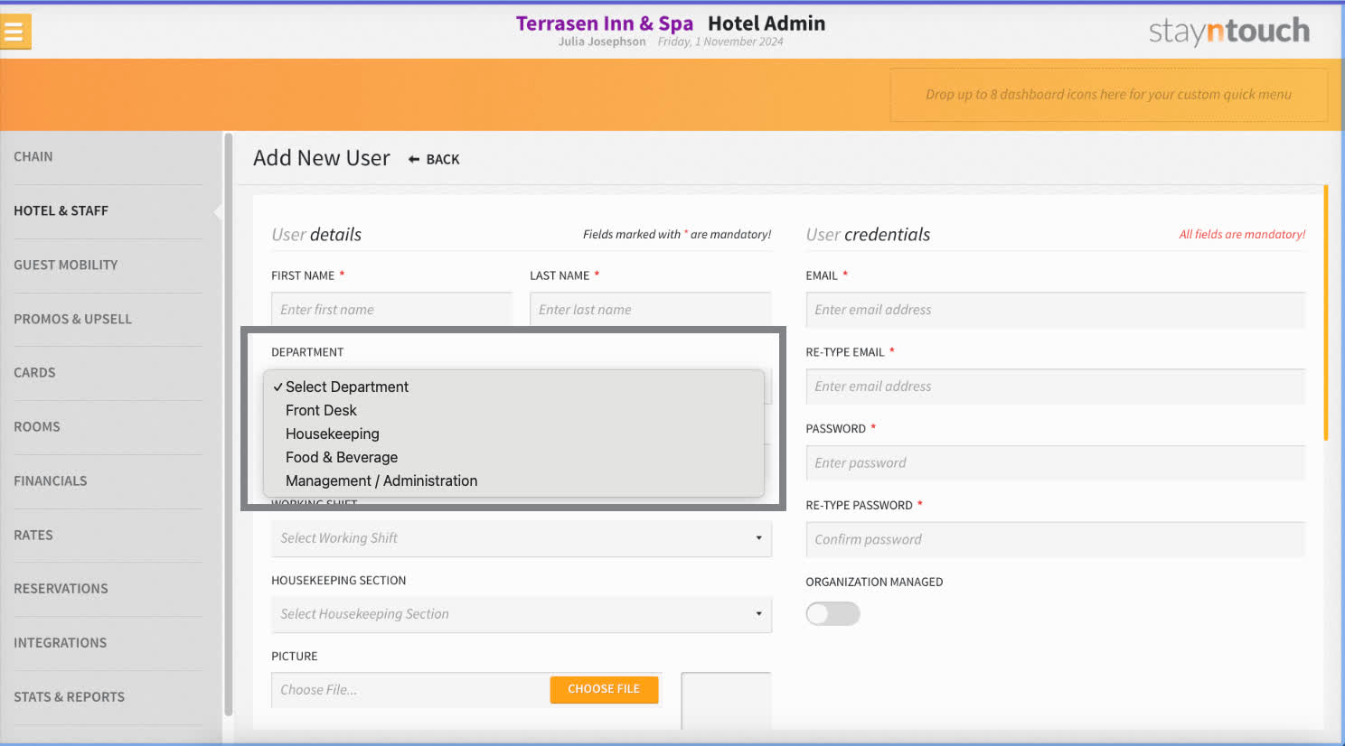The height and width of the screenshot is (746, 1345).
Task: Click the Choose File text field
Action: point(410,690)
